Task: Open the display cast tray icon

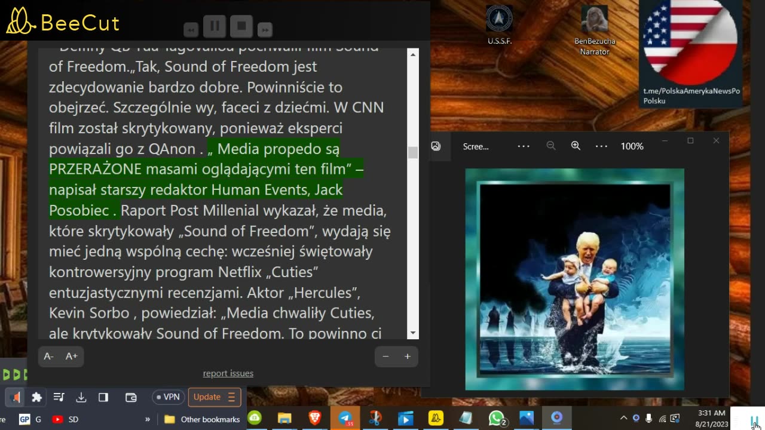Action: pos(675,418)
